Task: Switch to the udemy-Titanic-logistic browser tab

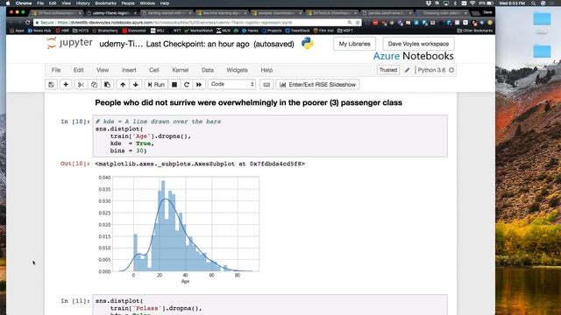Action: pos(111,13)
